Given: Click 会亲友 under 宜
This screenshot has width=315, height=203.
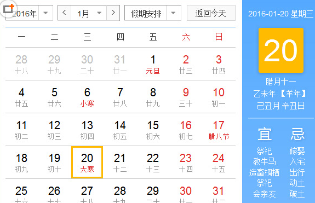Looking at the screenshot, I should [x=265, y=194].
